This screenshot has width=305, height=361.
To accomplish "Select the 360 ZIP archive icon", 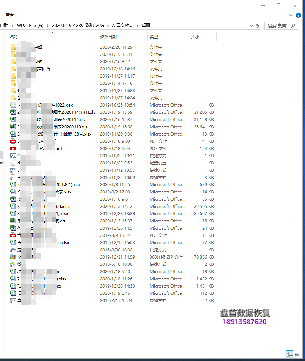I will pos(13,257).
